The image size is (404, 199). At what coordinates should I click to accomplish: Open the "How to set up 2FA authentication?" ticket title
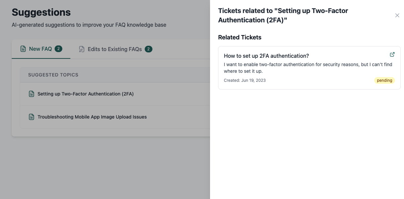click(x=266, y=56)
